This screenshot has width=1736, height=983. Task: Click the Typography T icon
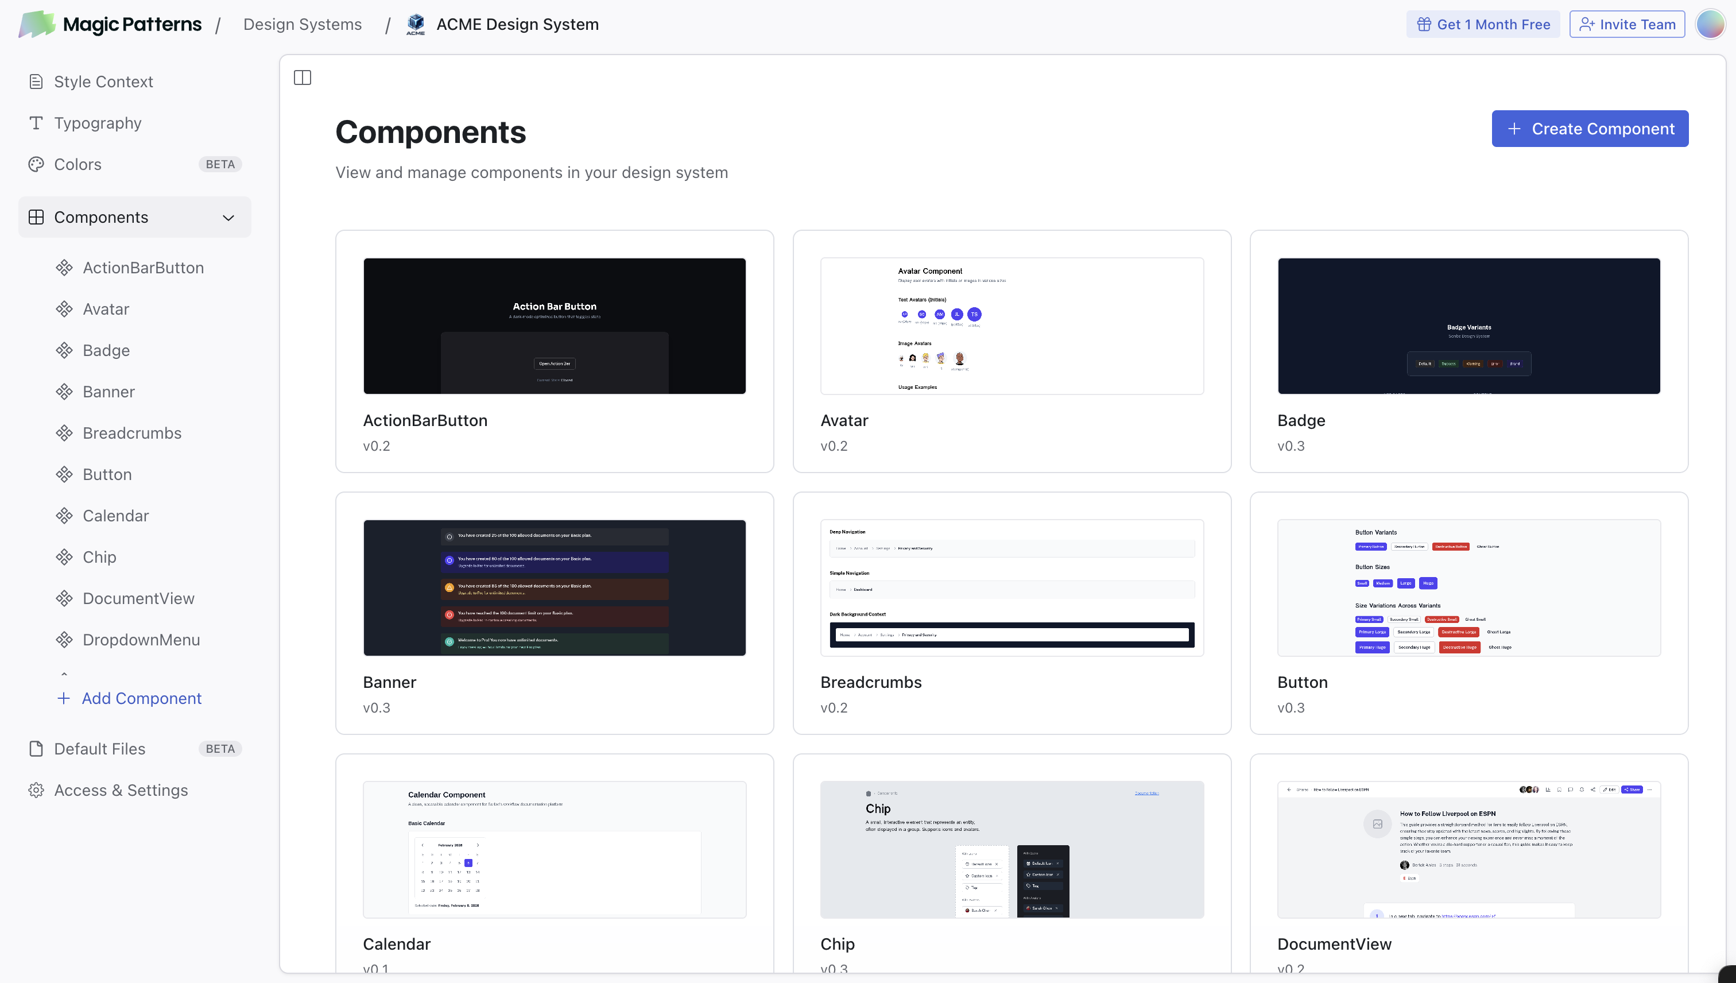(36, 123)
